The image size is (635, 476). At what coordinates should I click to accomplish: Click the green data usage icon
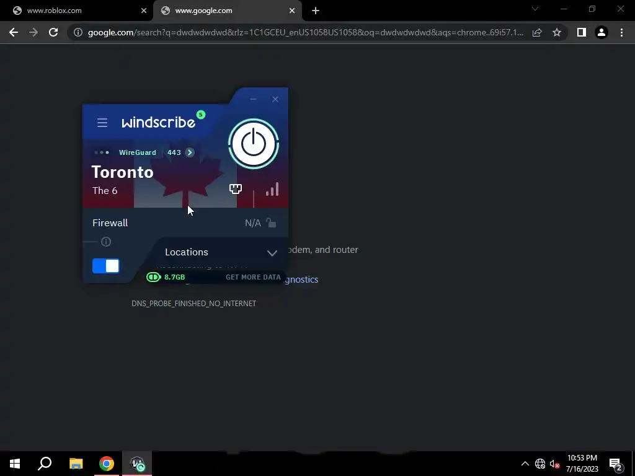pyautogui.click(x=154, y=277)
